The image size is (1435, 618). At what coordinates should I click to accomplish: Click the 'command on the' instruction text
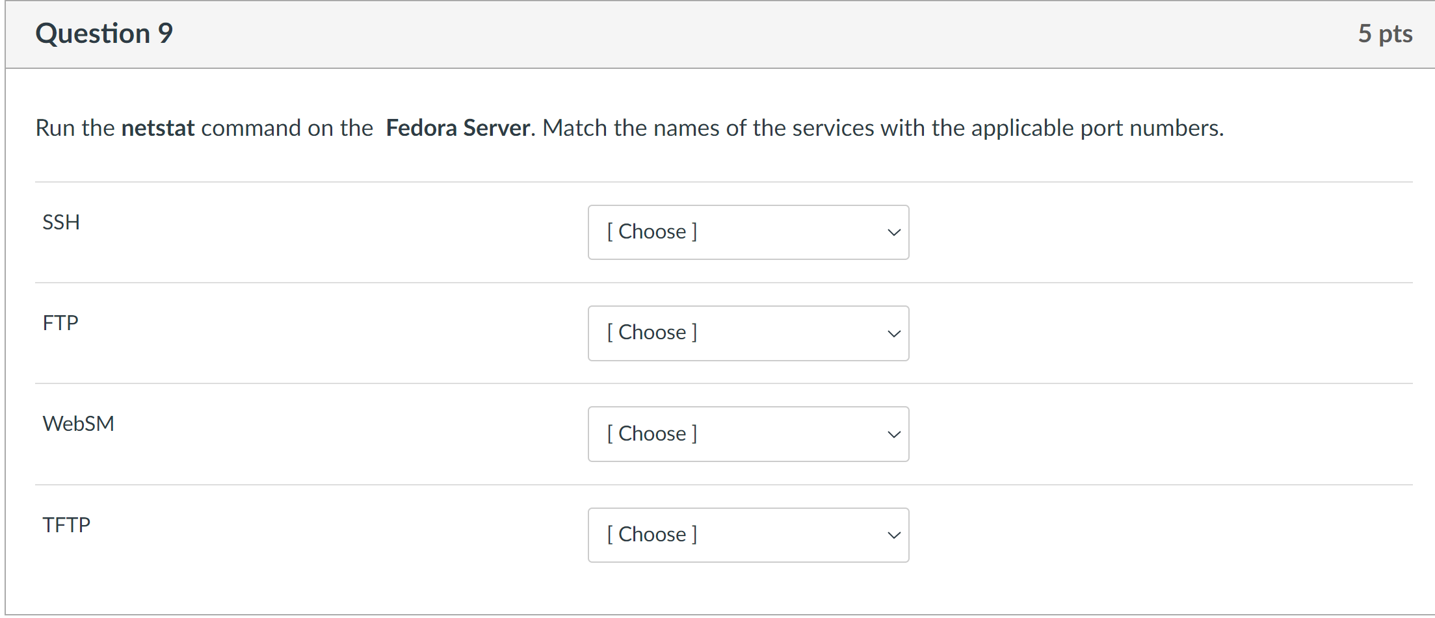click(x=287, y=128)
